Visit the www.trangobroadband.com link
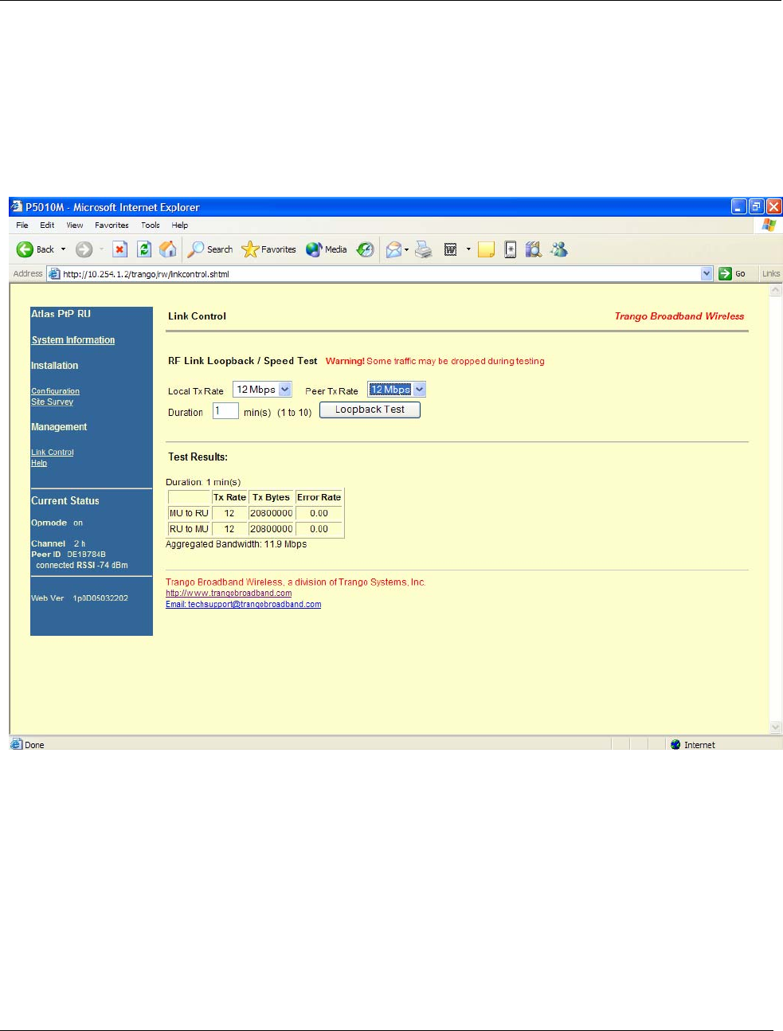Image resolution: width=783 pixels, height=1031 pixels. point(229,594)
